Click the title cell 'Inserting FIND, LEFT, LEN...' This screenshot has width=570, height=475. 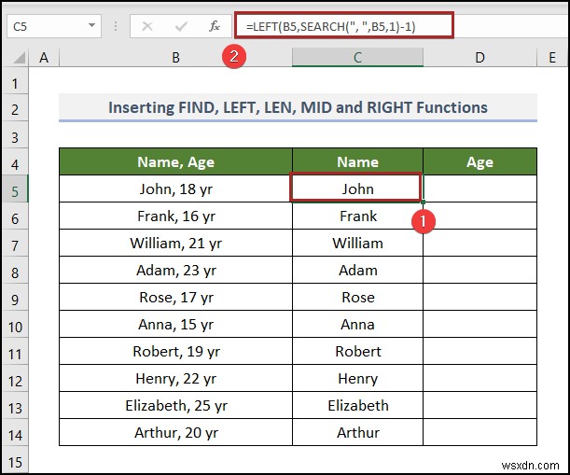pyautogui.click(x=298, y=107)
